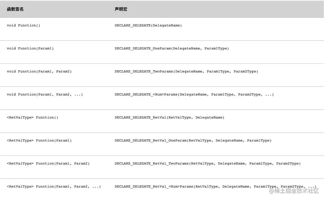The height and width of the screenshot is (200, 325).
Task: Click the DECLARE_DELEGATE_TwoParams macro text
Action: [x=186, y=71]
